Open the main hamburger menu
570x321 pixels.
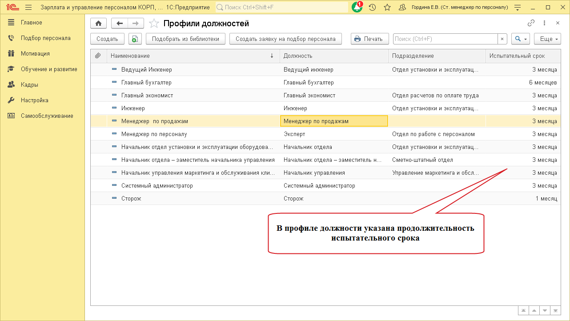click(28, 7)
